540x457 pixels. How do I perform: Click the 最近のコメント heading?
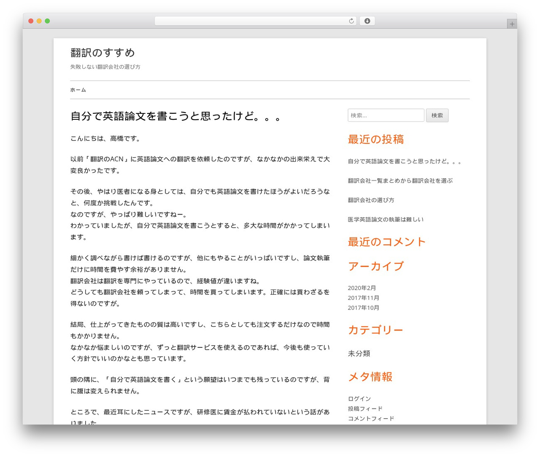[386, 242]
